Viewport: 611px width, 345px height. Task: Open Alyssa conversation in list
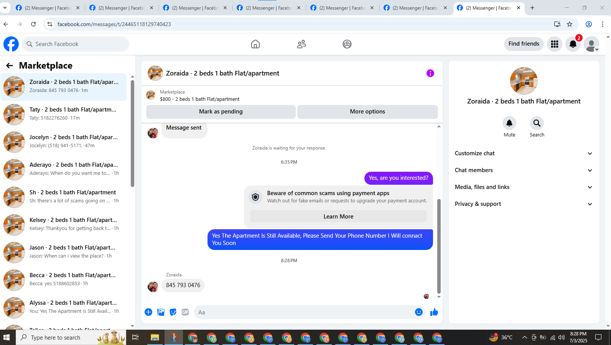point(64,308)
